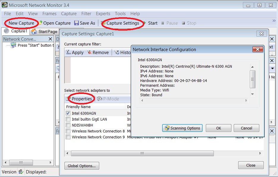Click OK in Network Interface Configuration
Screen dimensions: 278x177
pyautogui.click(x=219, y=128)
